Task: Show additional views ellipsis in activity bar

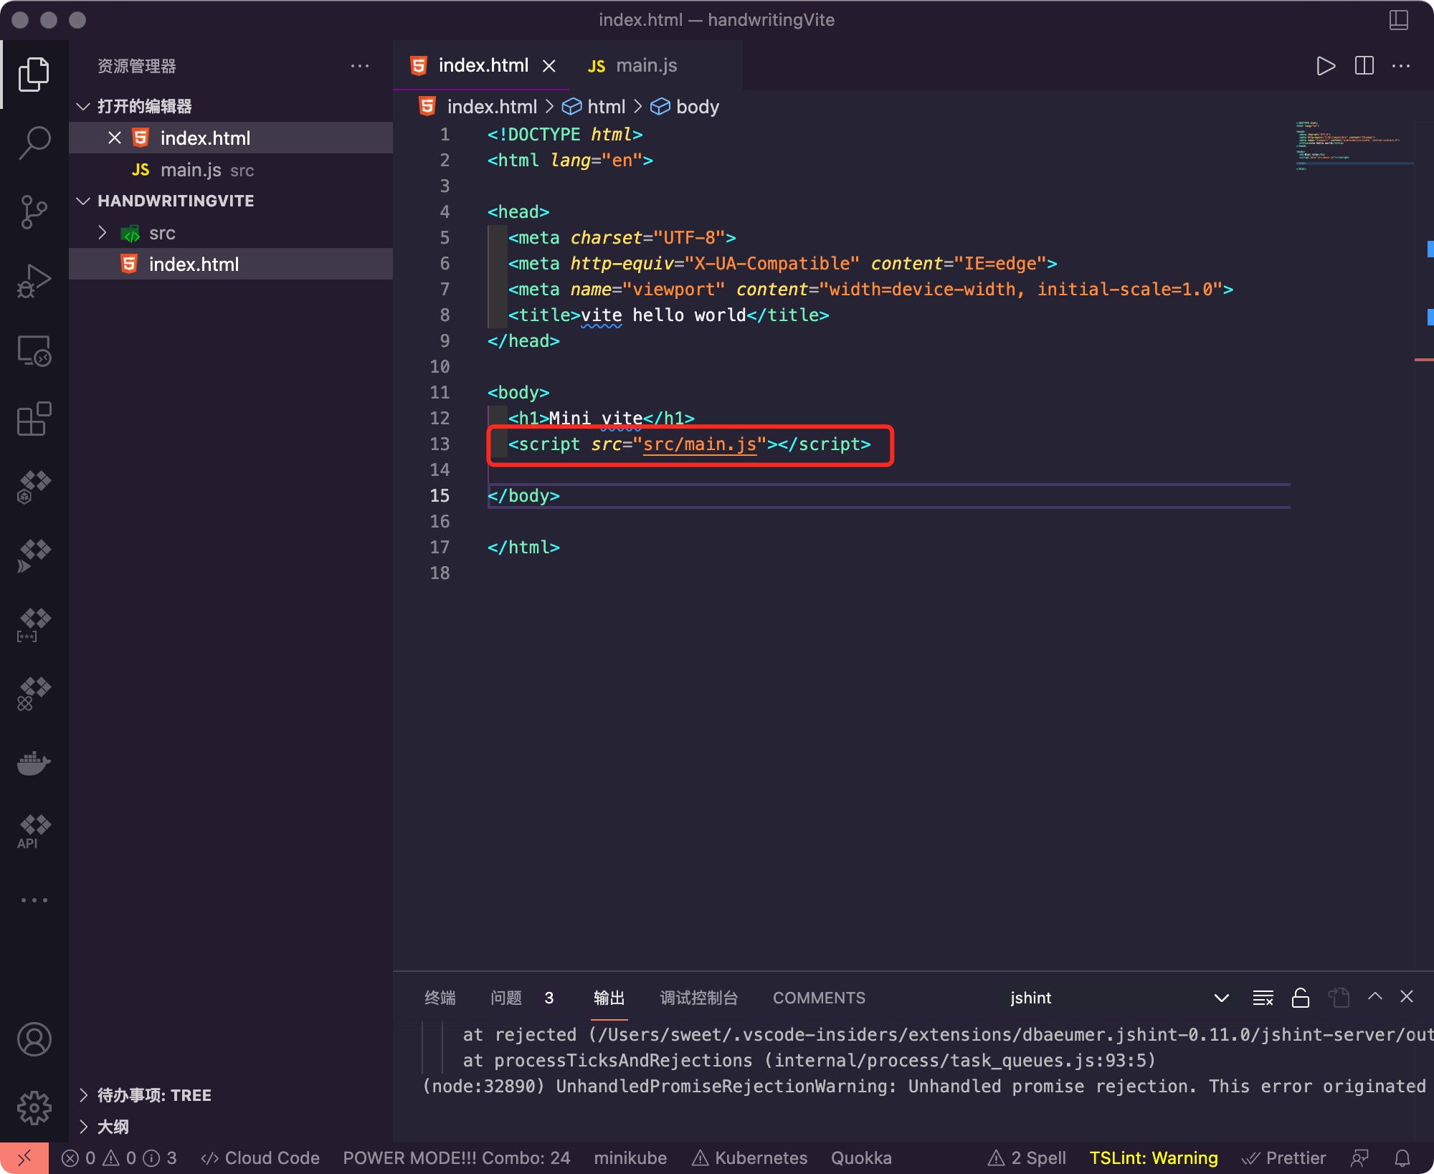Action: pos(34,900)
